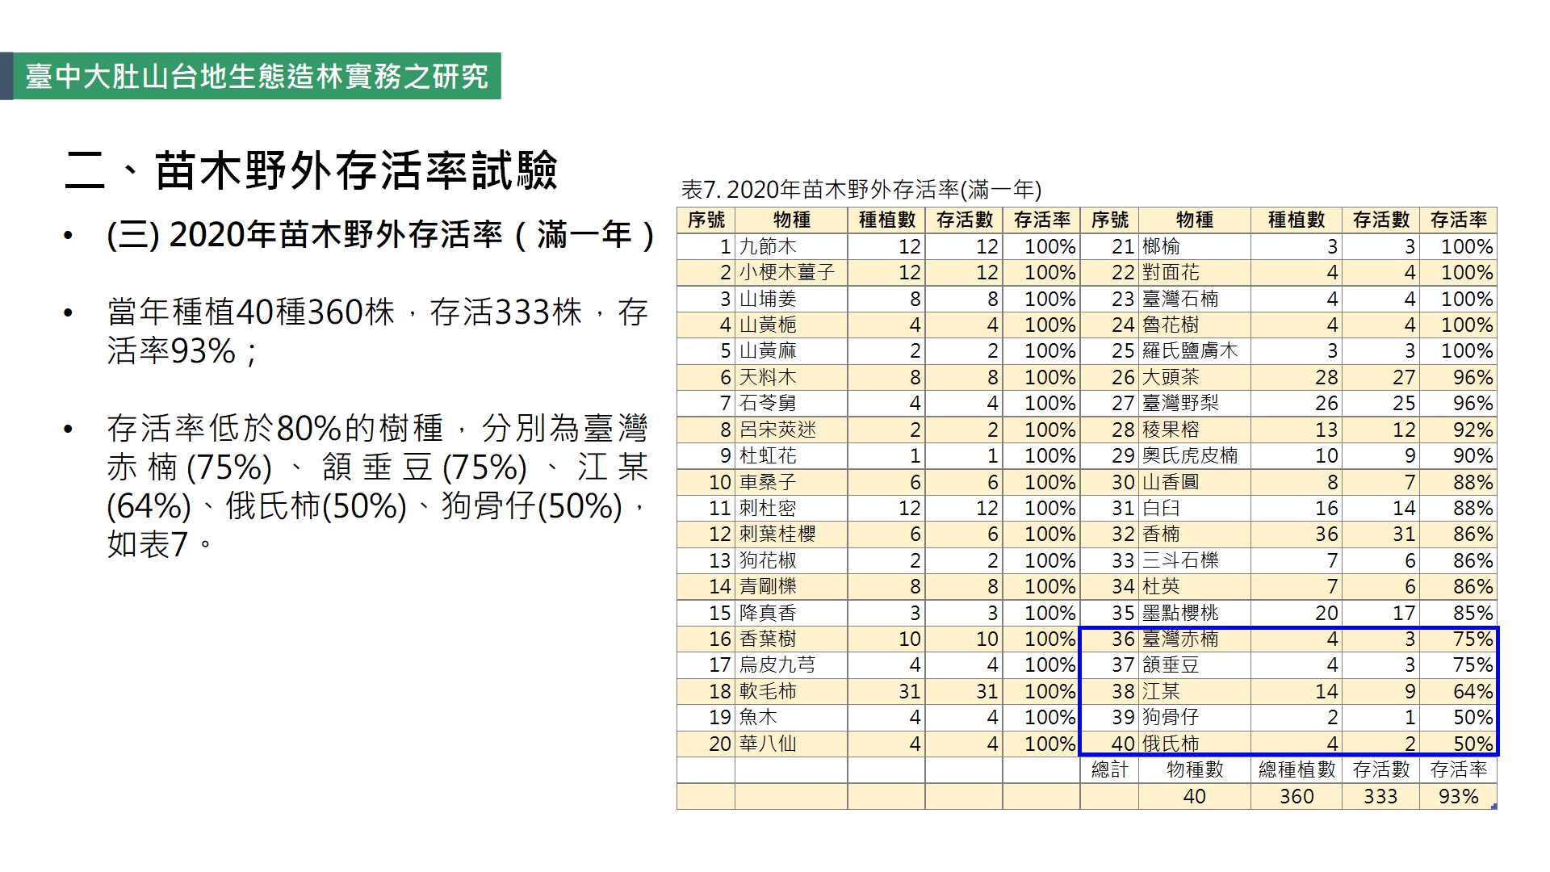Click species cell 臺灣野梨
Image resolution: width=1550 pixels, height=872 pixels.
pyautogui.click(x=1195, y=403)
